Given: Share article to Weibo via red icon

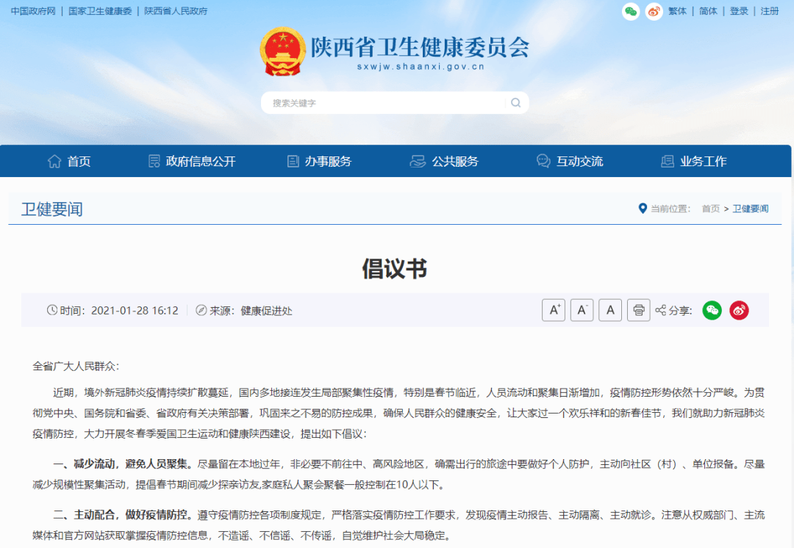Looking at the screenshot, I should [x=739, y=310].
